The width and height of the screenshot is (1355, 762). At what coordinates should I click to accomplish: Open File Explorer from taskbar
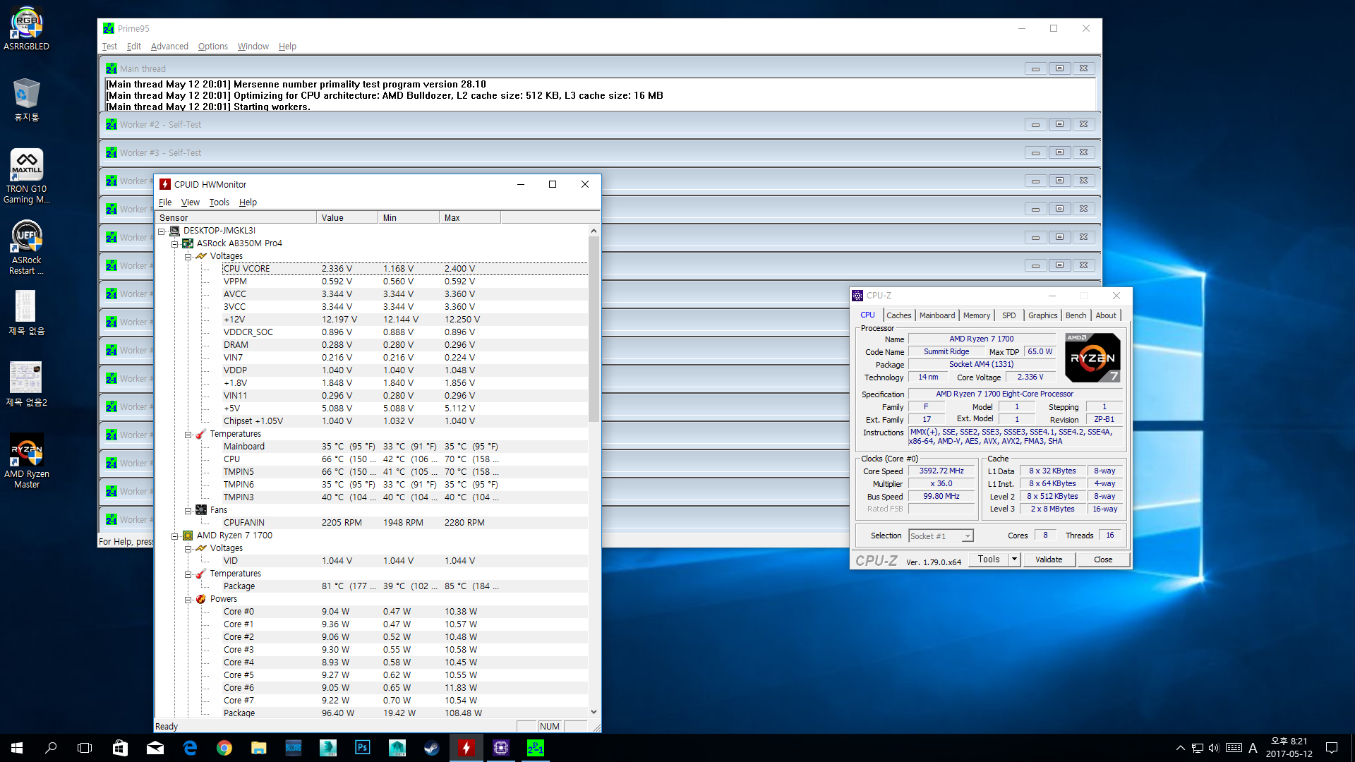(x=259, y=748)
